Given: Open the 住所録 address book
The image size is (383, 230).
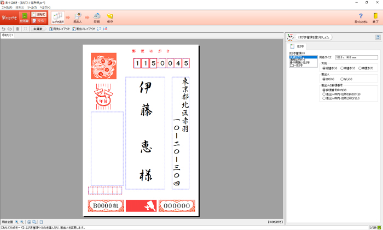Looking at the screenshot, I should click(x=24, y=18).
